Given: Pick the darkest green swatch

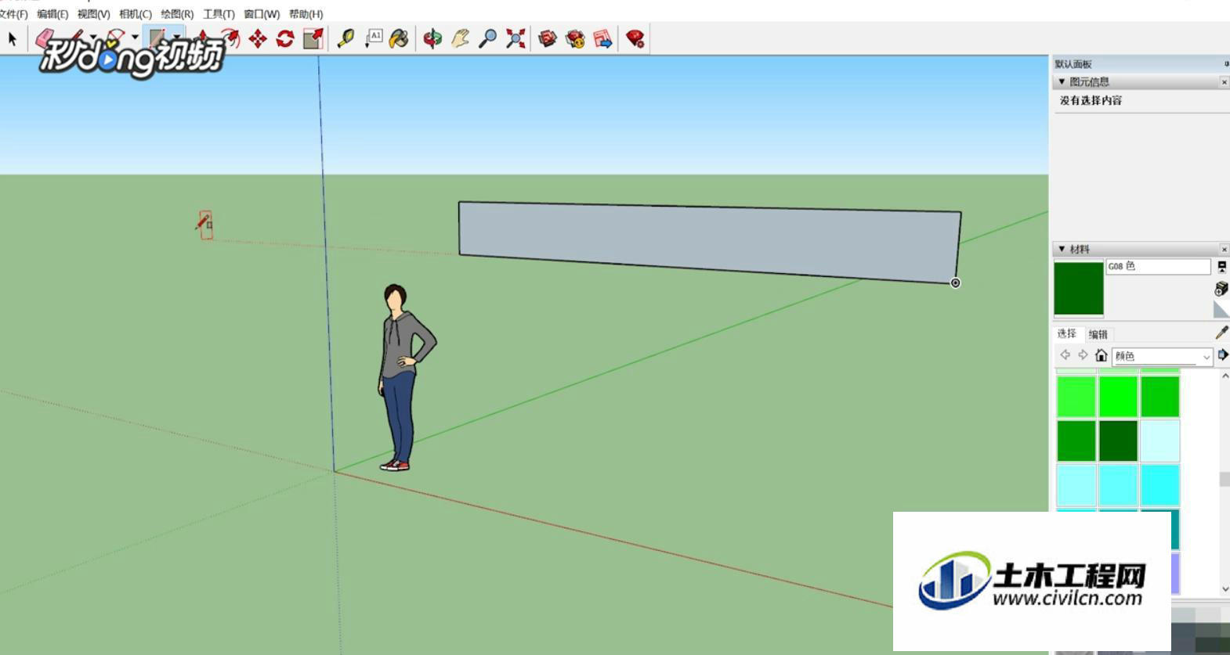Looking at the screenshot, I should coord(1118,441).
